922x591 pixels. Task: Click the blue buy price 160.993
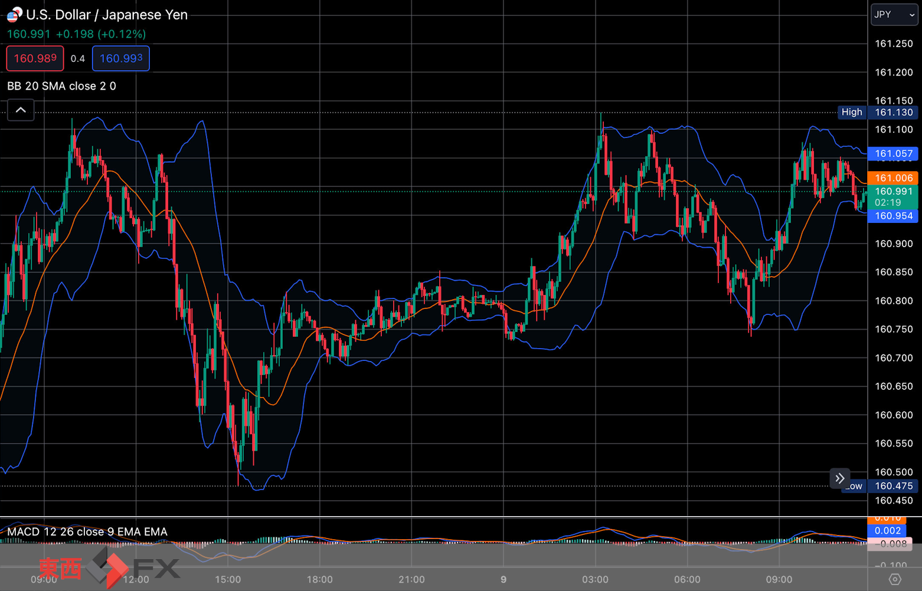[121, 58]
